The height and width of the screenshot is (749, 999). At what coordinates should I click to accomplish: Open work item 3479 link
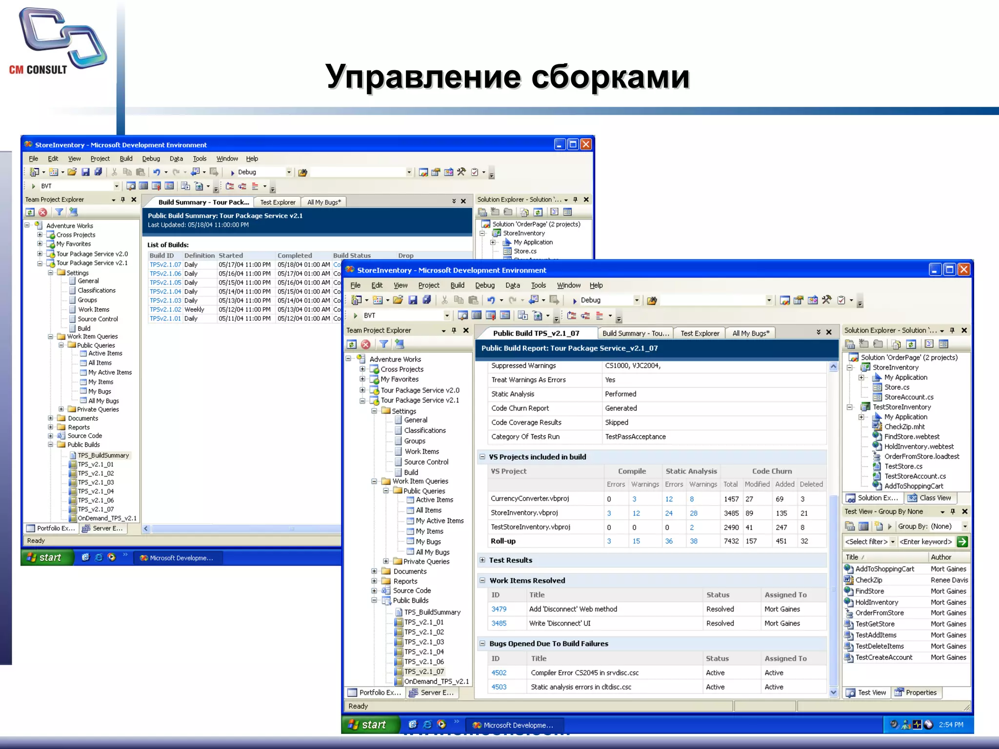499,609
